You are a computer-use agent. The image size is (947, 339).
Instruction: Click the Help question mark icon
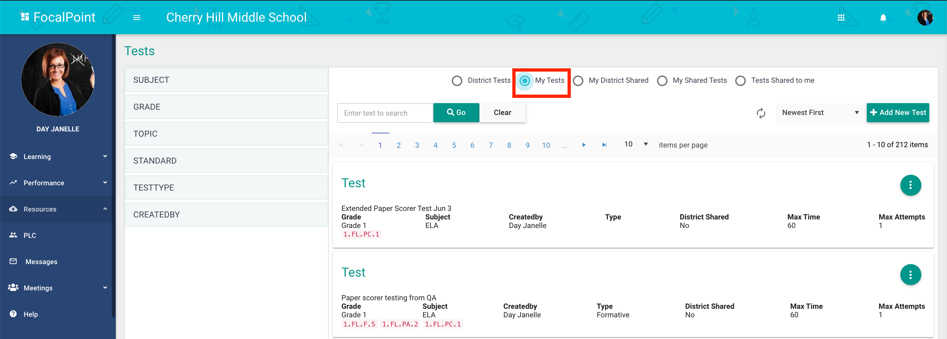[13, 314]
